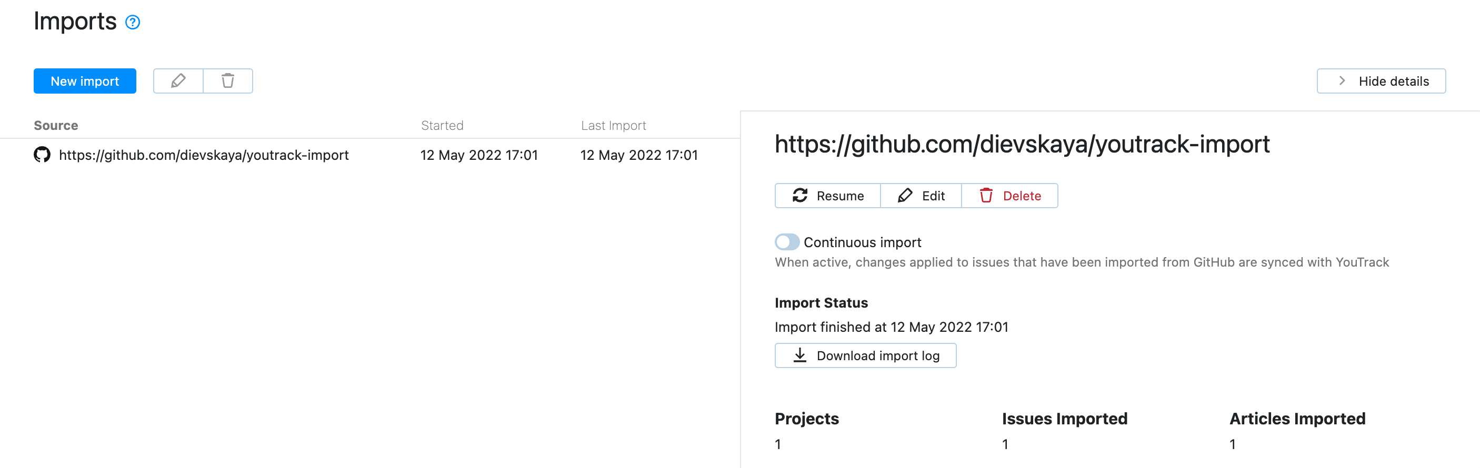
Task: Click the Started column header
Action: (x=443, y=125)
